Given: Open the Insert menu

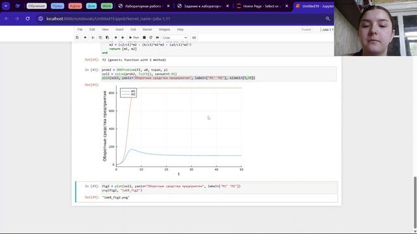Looking at the screenshot, I should 119,29.
